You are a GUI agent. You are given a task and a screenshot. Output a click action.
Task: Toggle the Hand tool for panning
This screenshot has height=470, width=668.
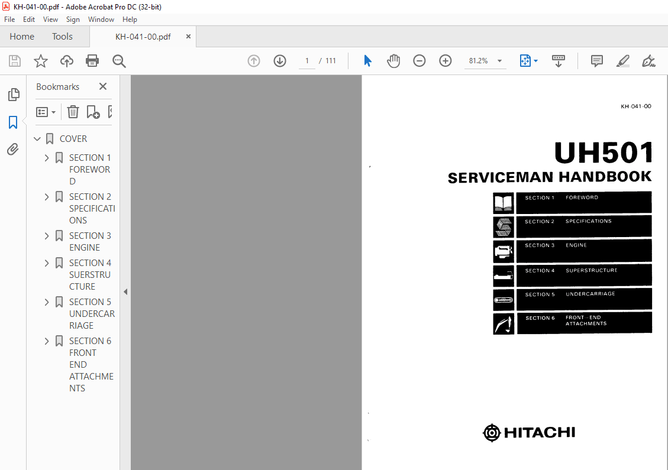[x=393, y=61]
